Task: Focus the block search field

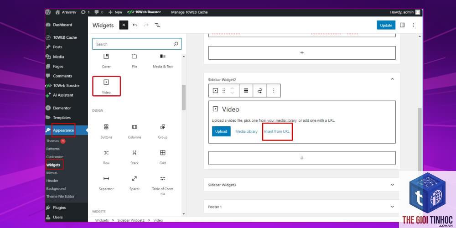Action: point(137,44)
